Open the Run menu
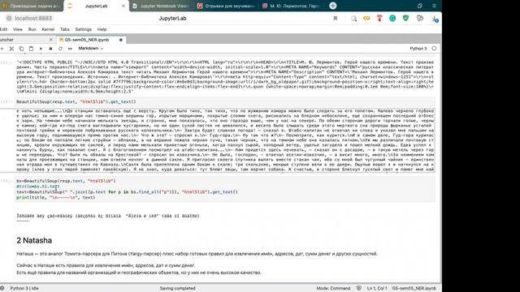Screen dimensions: 520x292 [x=32, y=29]
